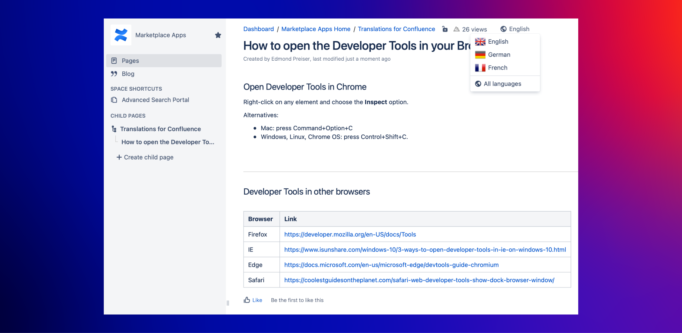Click the globe icon next to All languages

tap(478, 84)
